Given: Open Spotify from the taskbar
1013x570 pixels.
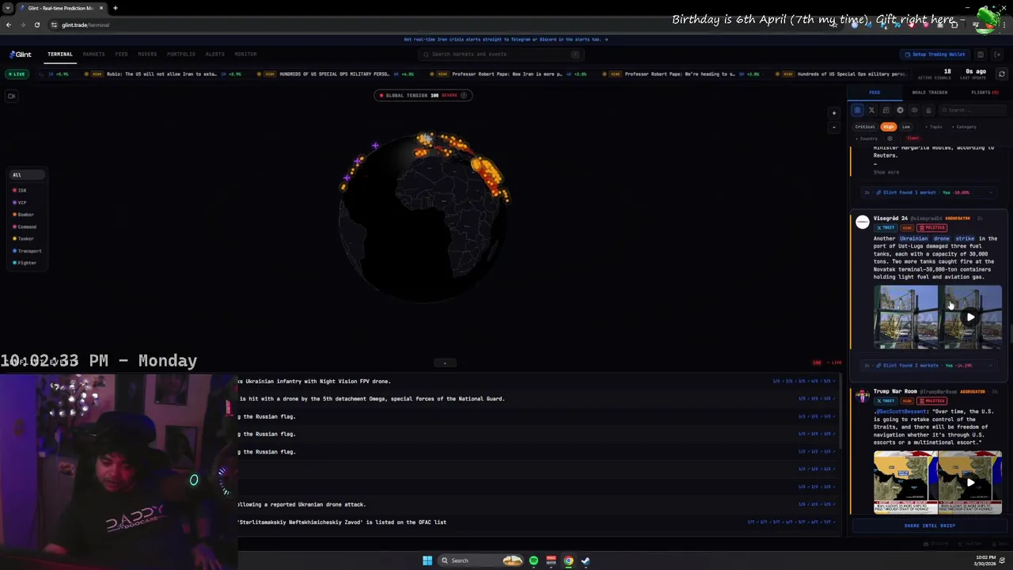Looking at the screenshot, I should point(533,560).
